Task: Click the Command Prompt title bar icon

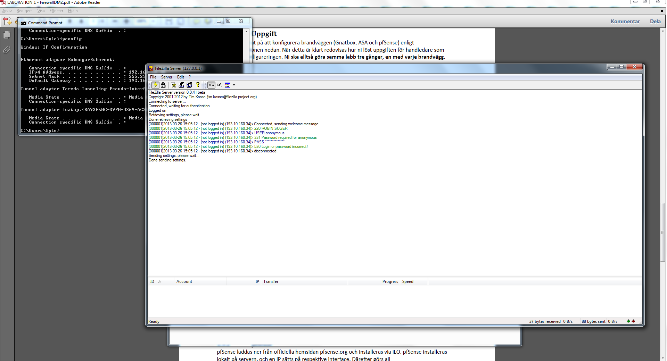Action: pos(24,23)
